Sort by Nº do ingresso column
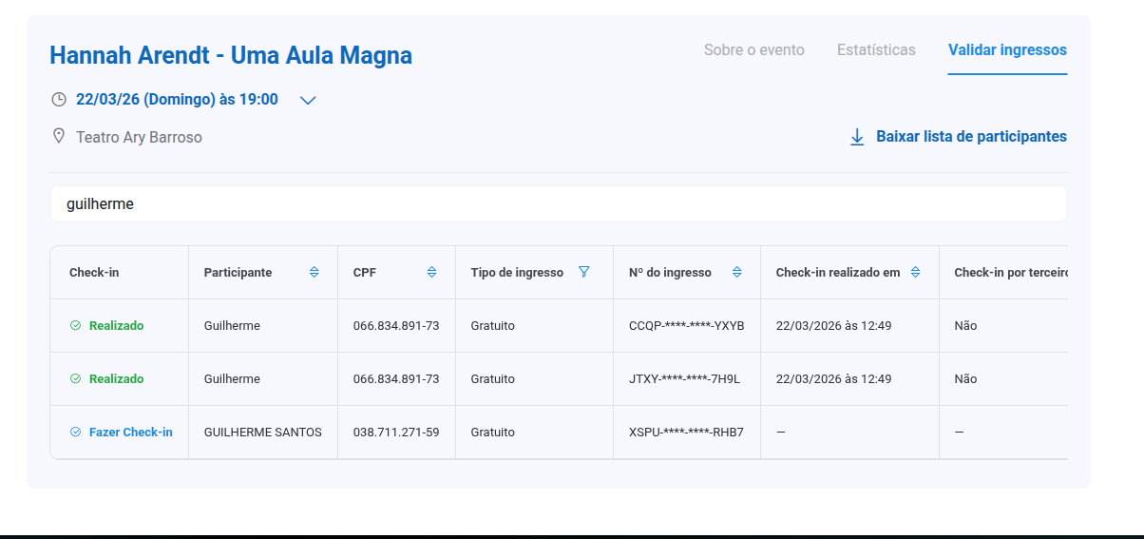This screenshot has width=1144, height=539. point(737,273)
